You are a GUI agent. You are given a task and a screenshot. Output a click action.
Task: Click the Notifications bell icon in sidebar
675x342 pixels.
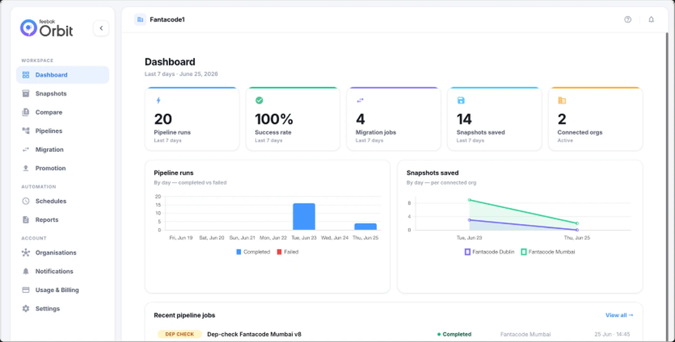[26, 271]
